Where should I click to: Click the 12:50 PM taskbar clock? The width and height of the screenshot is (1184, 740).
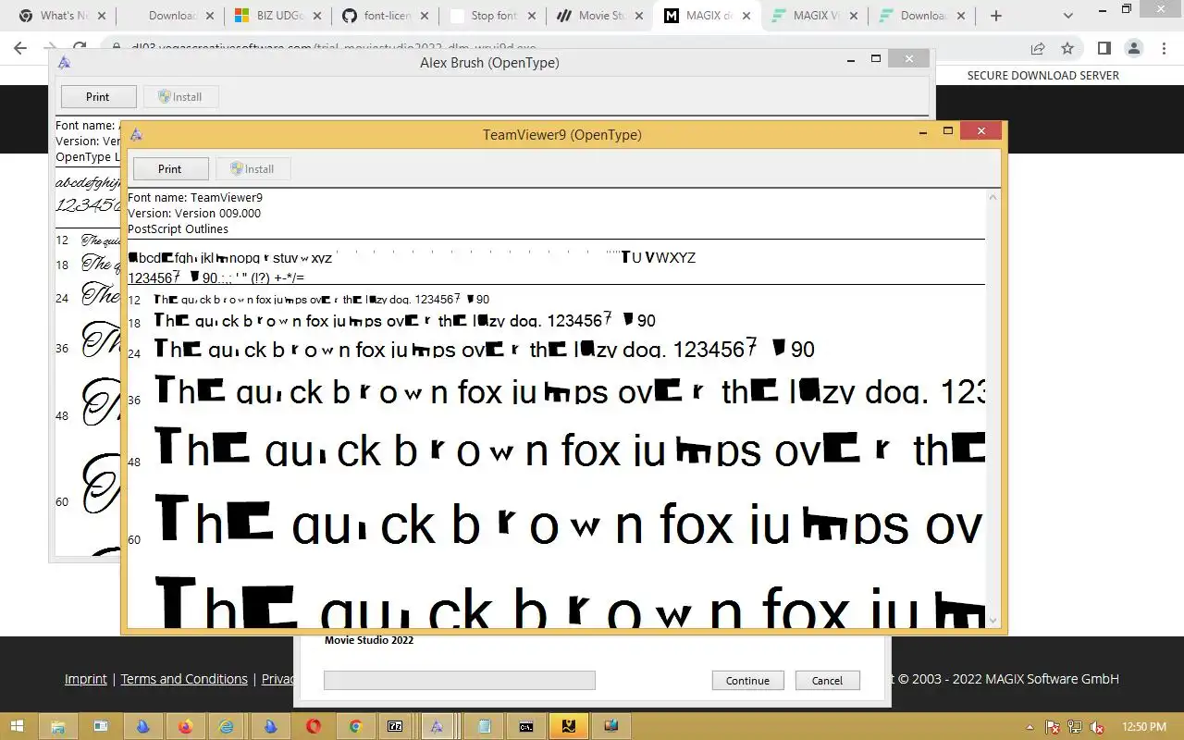pyautogui.click(x=1143, y=727)
